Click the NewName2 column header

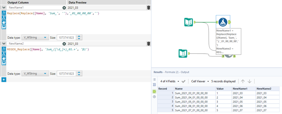(267, 88)
